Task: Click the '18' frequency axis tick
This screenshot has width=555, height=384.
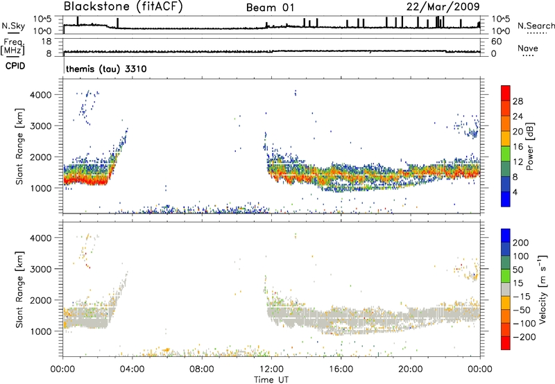Action: point(46,42)
